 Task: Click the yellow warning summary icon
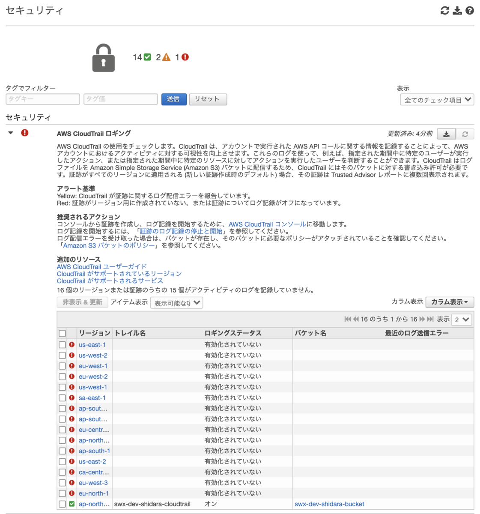click(166, 56)
